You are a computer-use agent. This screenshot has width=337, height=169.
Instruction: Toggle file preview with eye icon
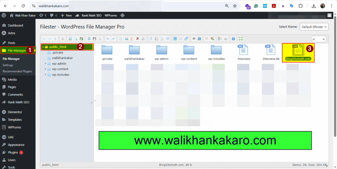[194, 39]
